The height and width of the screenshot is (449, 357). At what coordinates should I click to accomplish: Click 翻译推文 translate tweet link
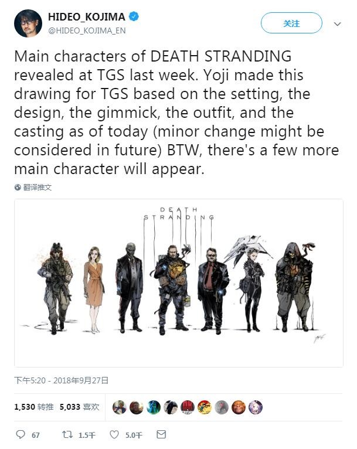point(37,187)
